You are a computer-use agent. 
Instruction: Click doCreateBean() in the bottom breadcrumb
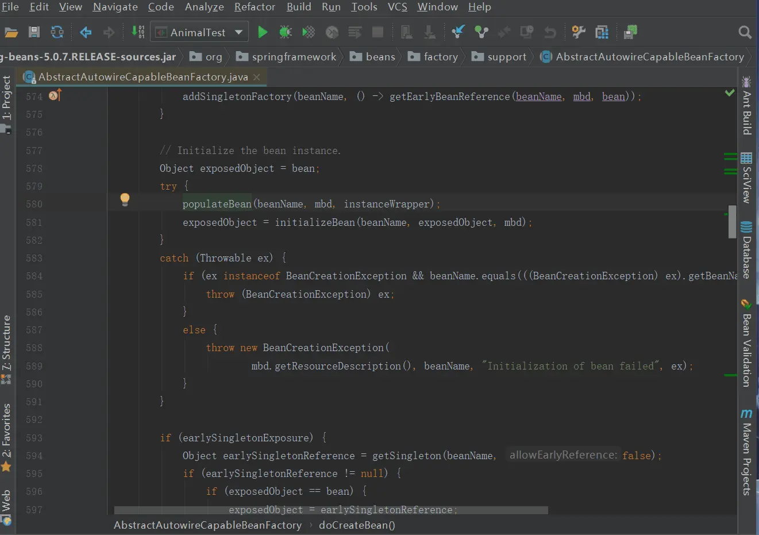357,525
